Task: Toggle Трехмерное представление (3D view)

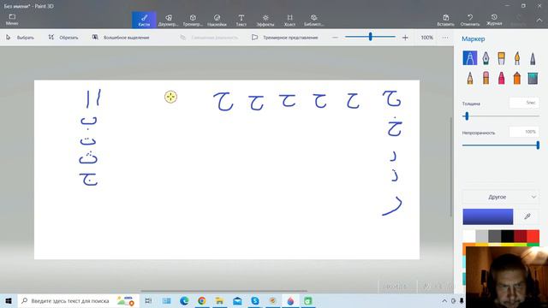Action: (x=285, y=38)
